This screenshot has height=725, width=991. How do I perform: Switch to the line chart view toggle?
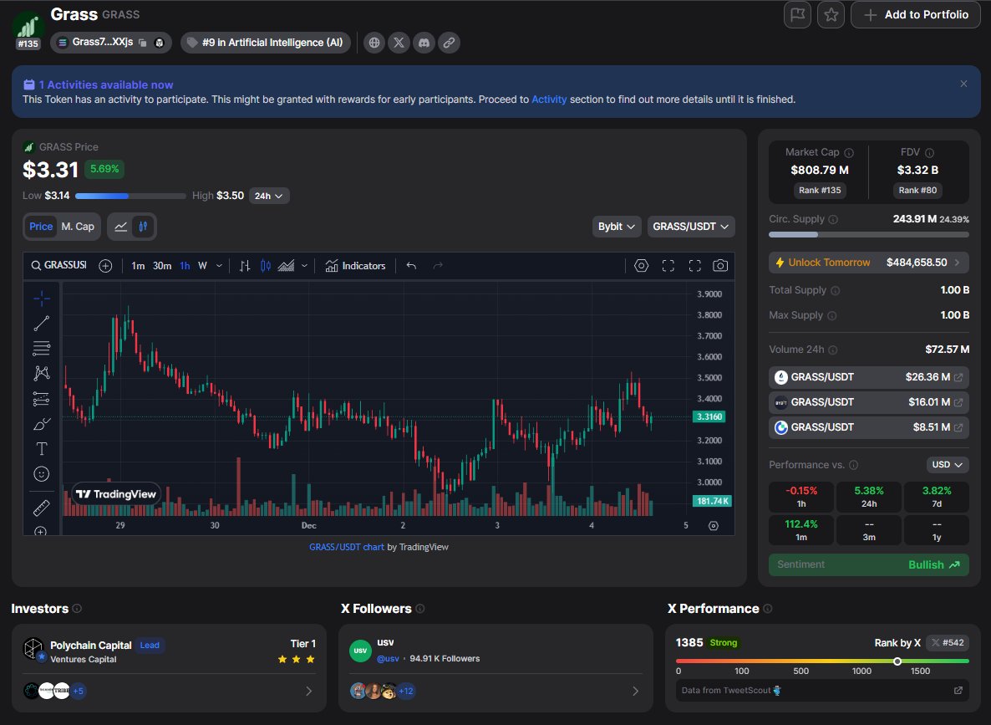point(120,227)
